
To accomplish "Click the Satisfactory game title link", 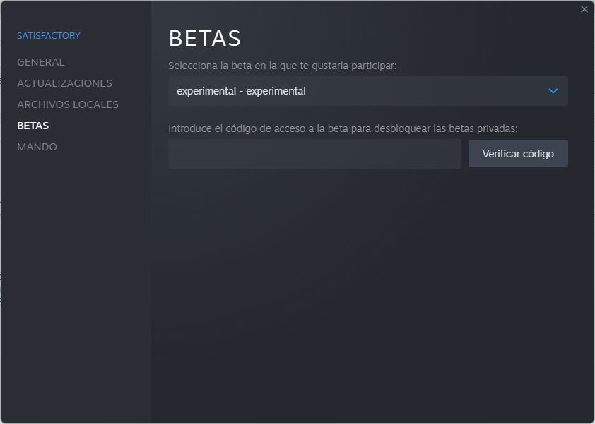I will click(x=49, y=35).
